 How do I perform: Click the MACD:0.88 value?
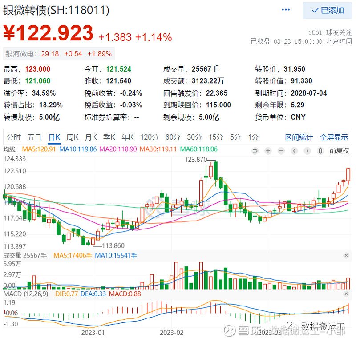click(125, 294)
